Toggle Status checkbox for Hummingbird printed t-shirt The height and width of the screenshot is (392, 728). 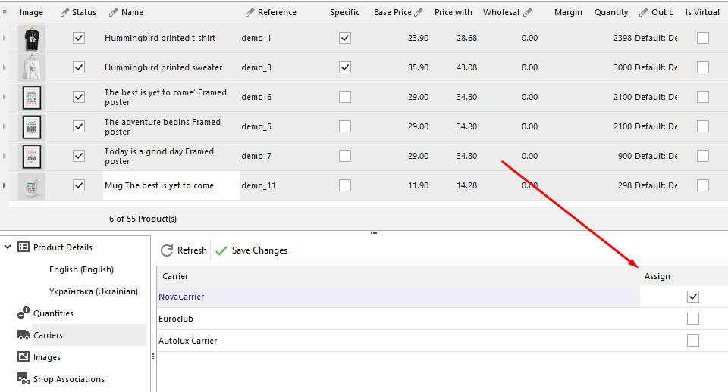point(79,38)
